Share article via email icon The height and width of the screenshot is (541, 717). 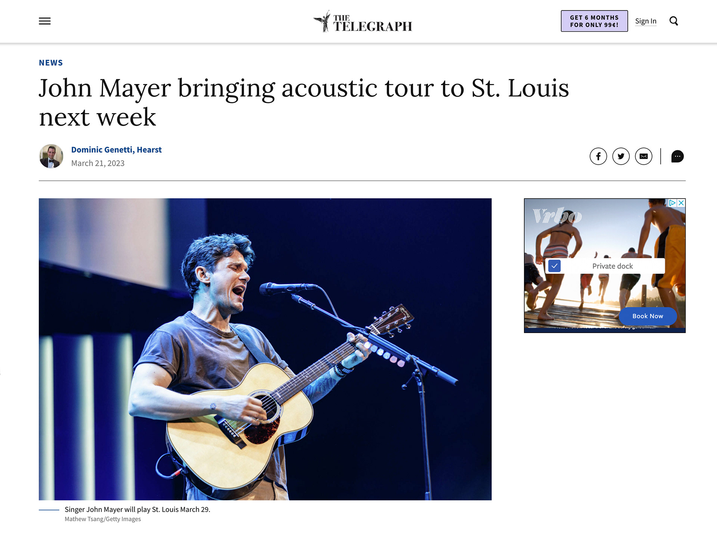(644, 156)
